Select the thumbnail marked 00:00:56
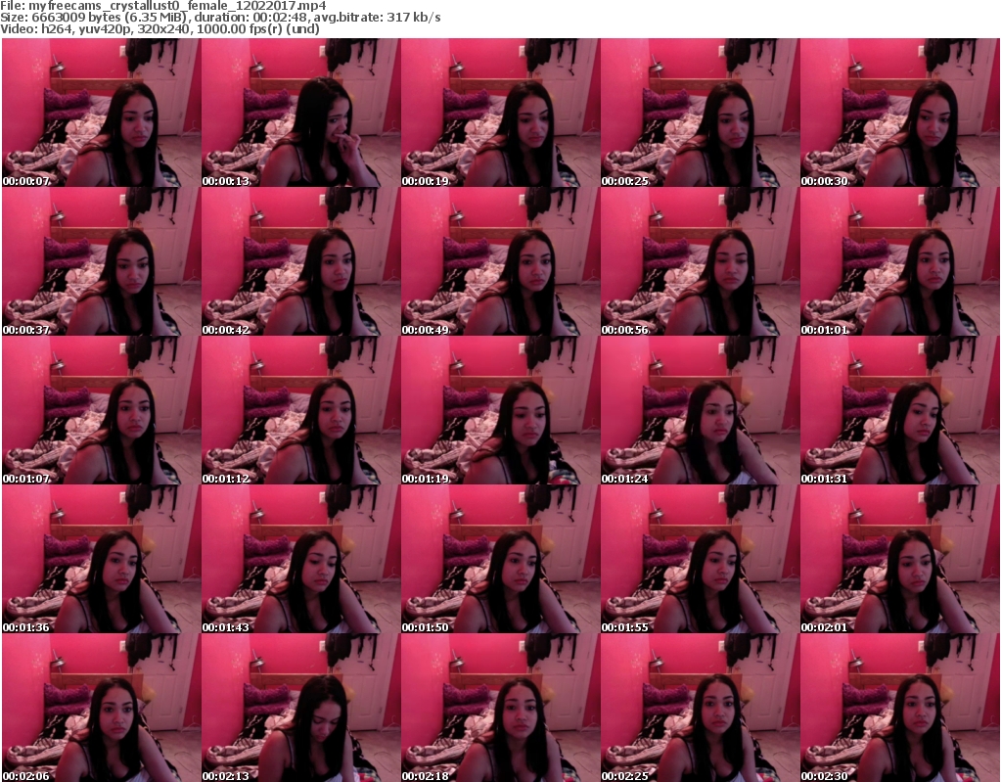Screen dimensions: 1002x782 700,261
